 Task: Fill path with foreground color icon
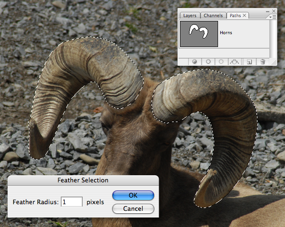194,62
